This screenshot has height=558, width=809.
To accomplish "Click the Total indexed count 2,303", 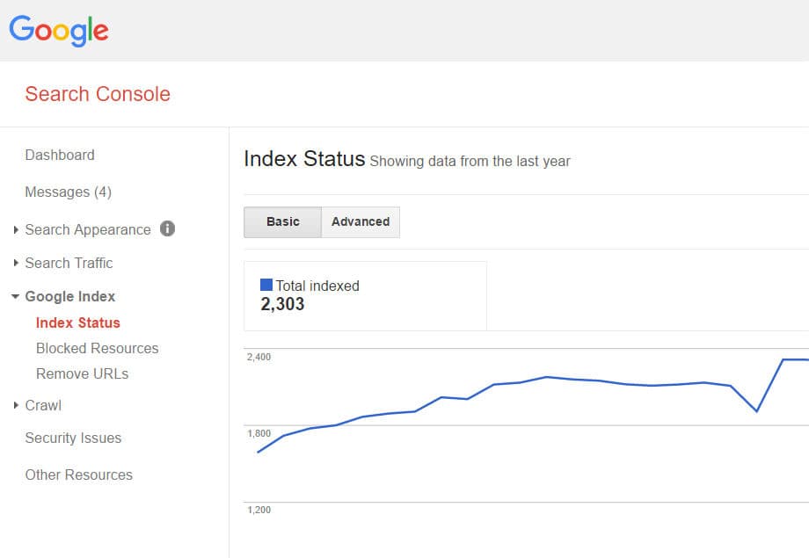I will [282, 304].
